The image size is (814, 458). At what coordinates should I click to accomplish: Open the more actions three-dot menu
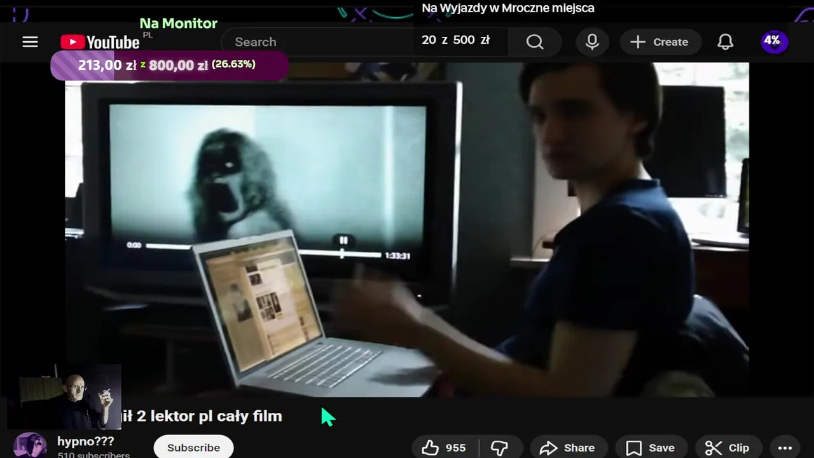click(x=785, y=448)
